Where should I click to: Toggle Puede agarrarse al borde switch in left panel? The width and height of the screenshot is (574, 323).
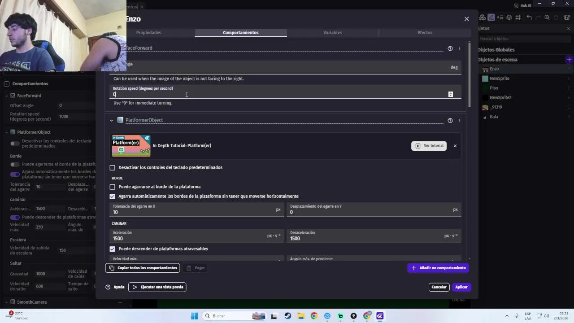coord(15,165)
